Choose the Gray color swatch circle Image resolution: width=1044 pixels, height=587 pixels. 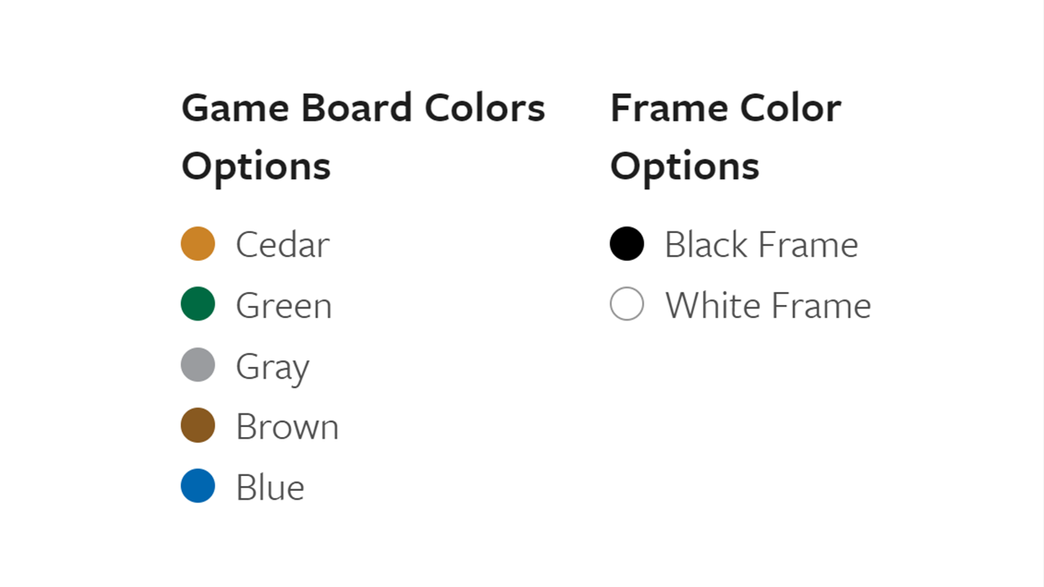click(198, 364)
